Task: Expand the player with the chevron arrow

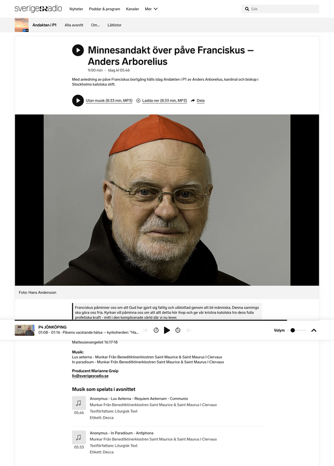Action: 314,330
